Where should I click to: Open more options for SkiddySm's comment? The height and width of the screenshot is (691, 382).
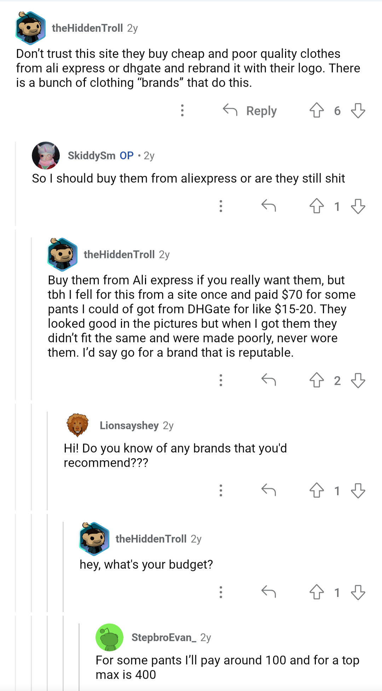tap(221, 206)
